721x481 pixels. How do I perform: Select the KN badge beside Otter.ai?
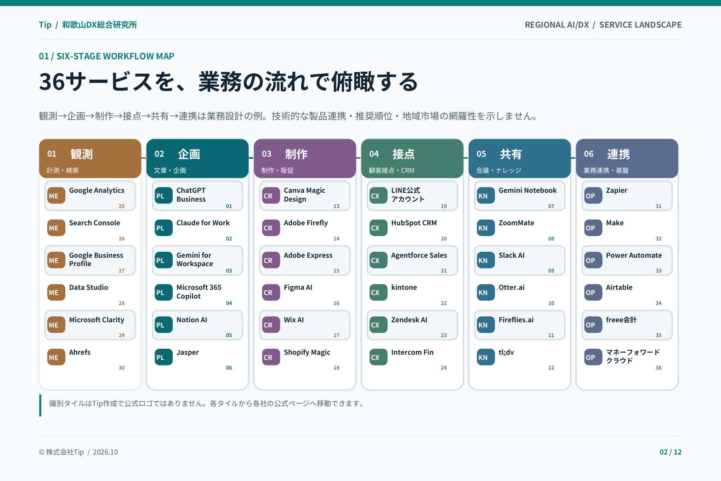pos(485,293)
